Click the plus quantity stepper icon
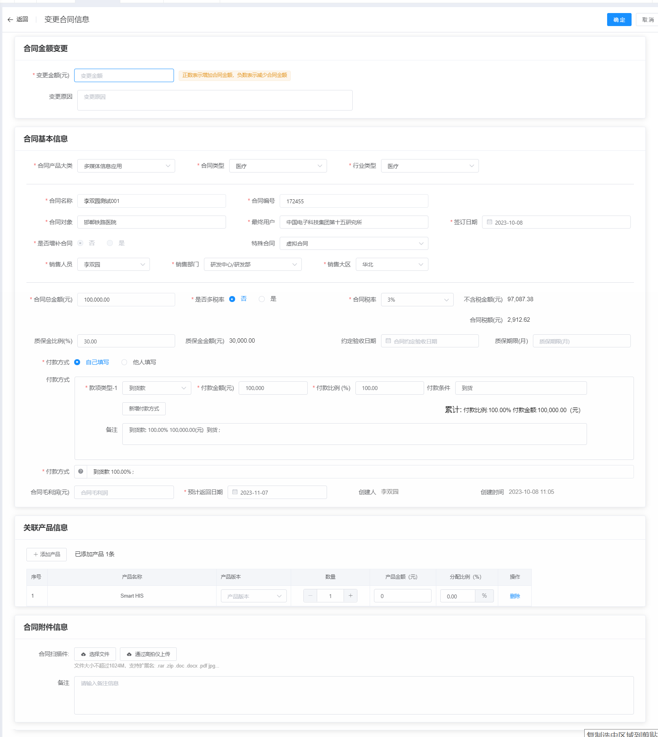This screenshot has width=658, height=737. point(350,596)
